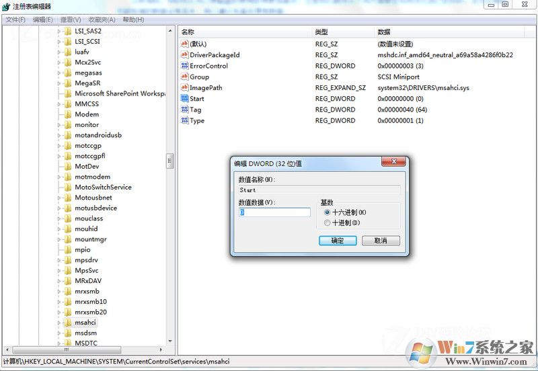Expand the Modem tree node arrow
The image size is (538, 371).
click(59, 114)
